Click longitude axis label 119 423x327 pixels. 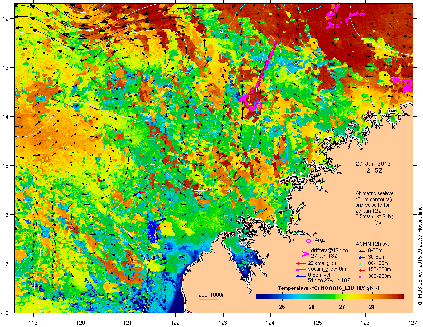point(33,322)
